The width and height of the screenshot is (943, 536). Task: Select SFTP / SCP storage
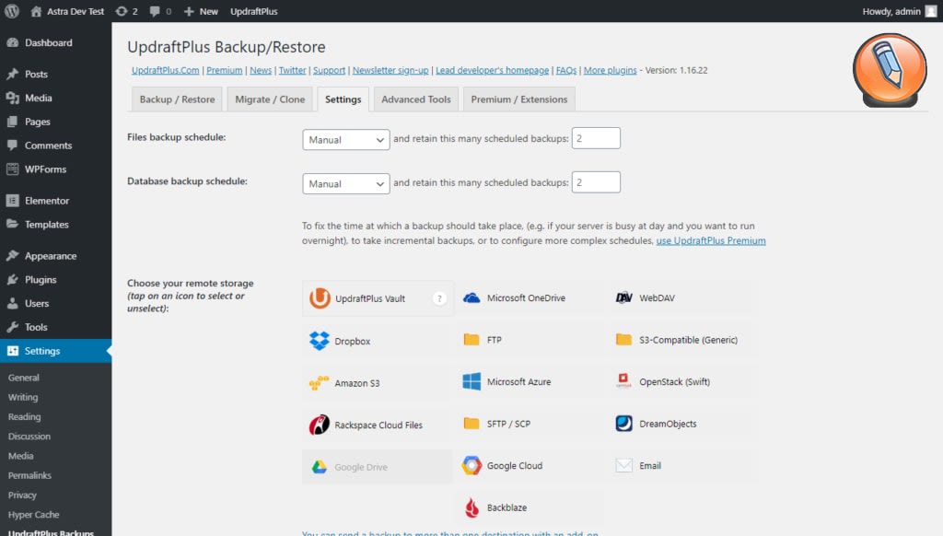[x=530, y=425]
